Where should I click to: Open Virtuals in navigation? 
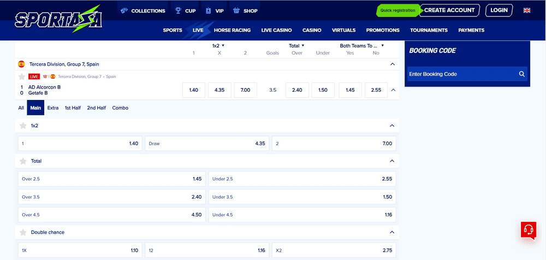click(343, 31)
